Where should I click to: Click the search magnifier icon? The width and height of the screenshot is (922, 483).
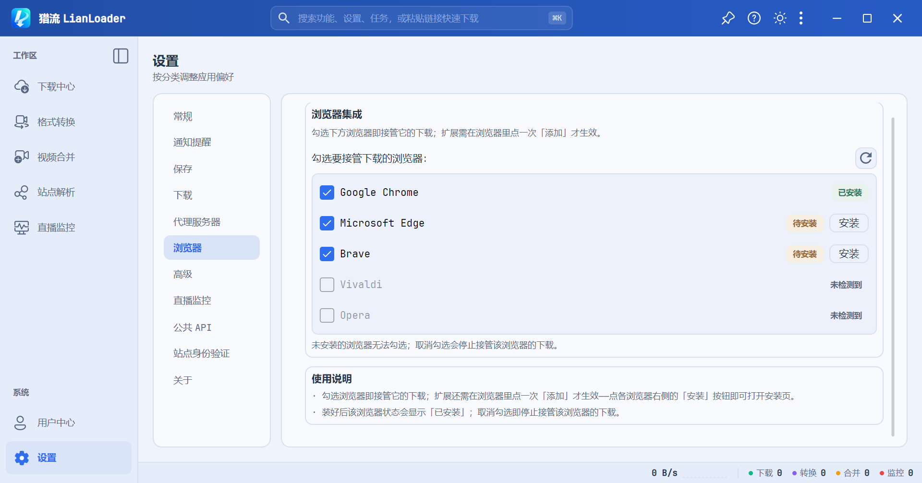click(284, 18)
